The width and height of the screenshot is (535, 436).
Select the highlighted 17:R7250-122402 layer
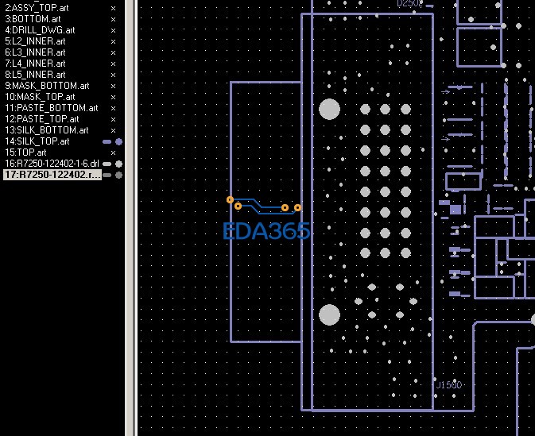tap(52, 175)
